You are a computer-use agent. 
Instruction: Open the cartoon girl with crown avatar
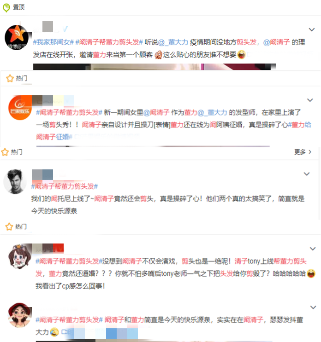pyautogui.click(x=20, y=256)
